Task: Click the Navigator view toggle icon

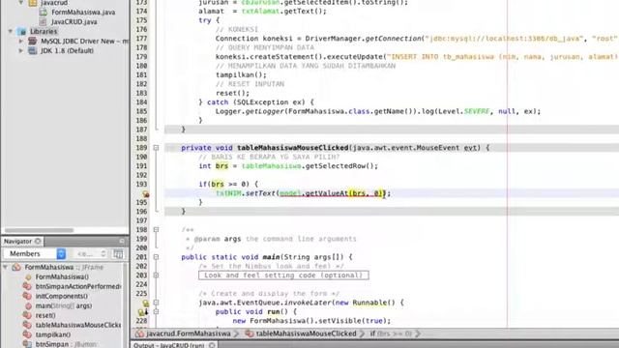Action: pos(118,253)
